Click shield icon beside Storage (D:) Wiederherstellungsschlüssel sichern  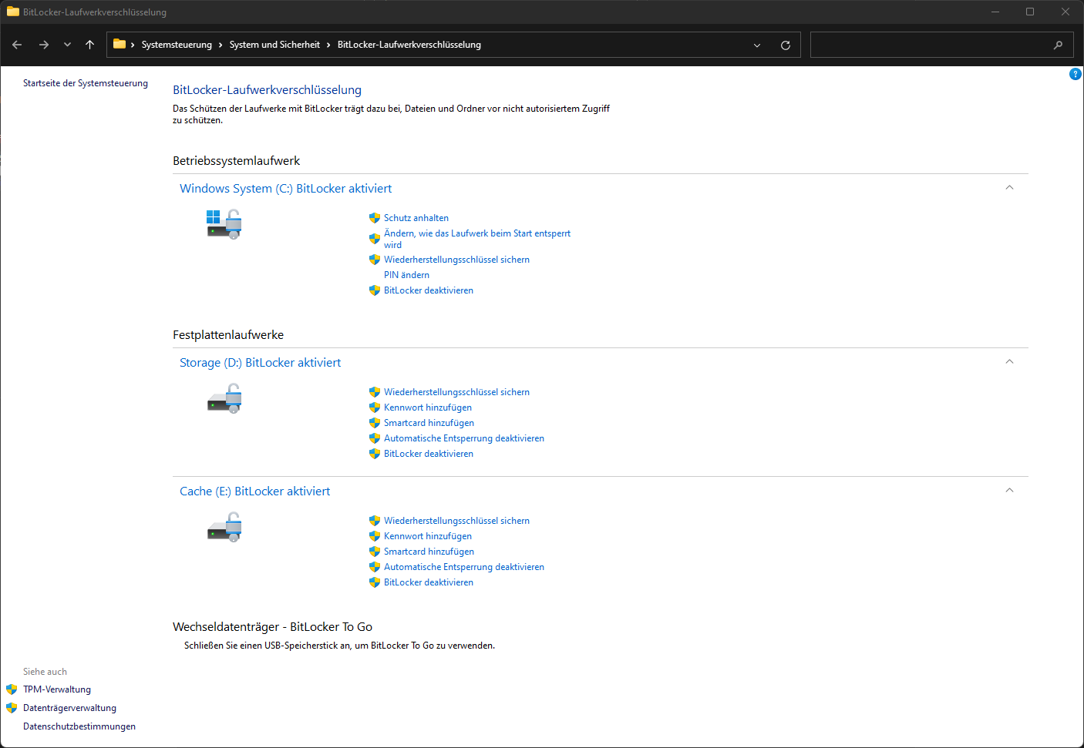coord(375,392)
